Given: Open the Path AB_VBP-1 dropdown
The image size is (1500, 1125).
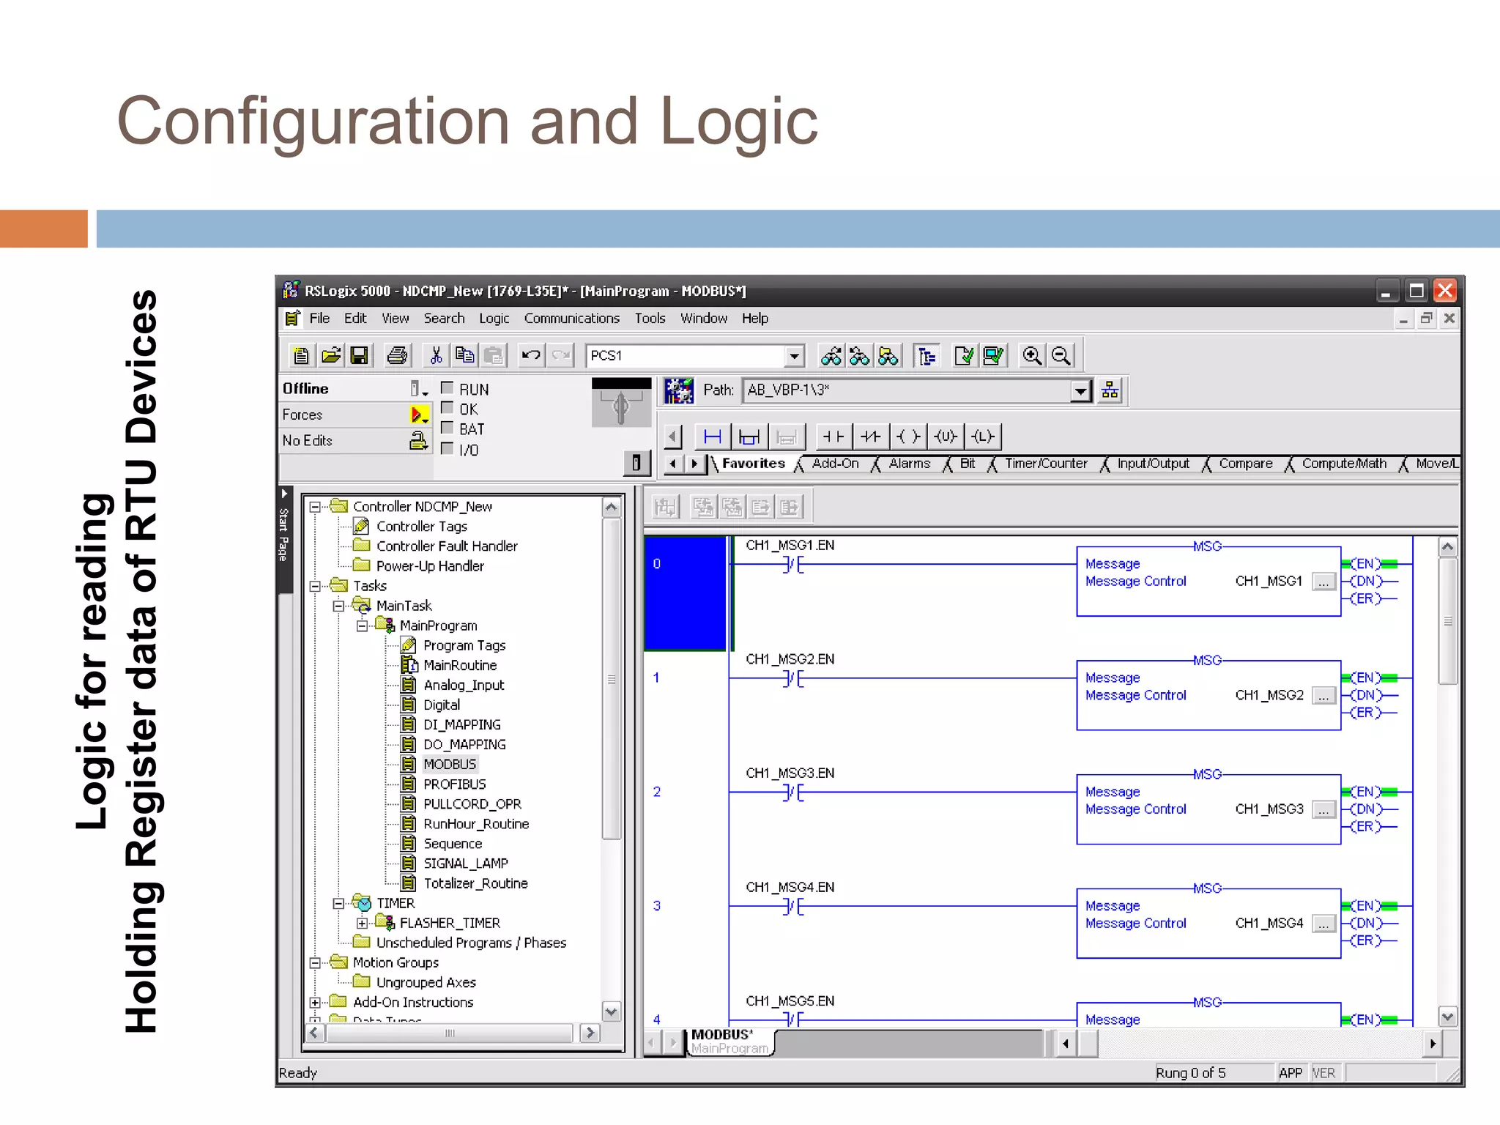Looking at the screenshot, I should (1080, 390).
